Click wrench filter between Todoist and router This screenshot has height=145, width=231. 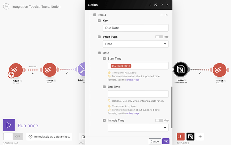point(67,73)
